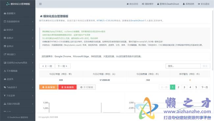The width and height of the screenshot is (214, 121).
Task: Go to pagination page 2
Action: pyautogui.click(x=178, y=87)
